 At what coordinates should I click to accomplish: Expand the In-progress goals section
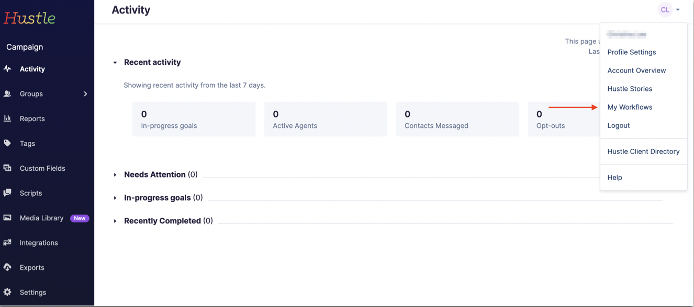[115, 198]
